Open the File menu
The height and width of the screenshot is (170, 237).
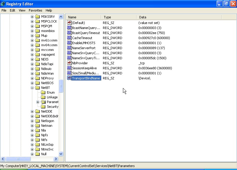click(x=4, y=10)
